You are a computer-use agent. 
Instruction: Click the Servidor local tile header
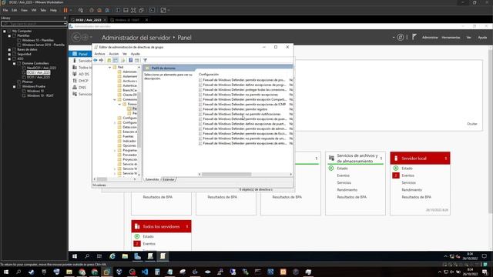tap(420, 159)
